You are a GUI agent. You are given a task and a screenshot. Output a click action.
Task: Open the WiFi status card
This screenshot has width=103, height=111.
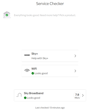click(50, 71)
